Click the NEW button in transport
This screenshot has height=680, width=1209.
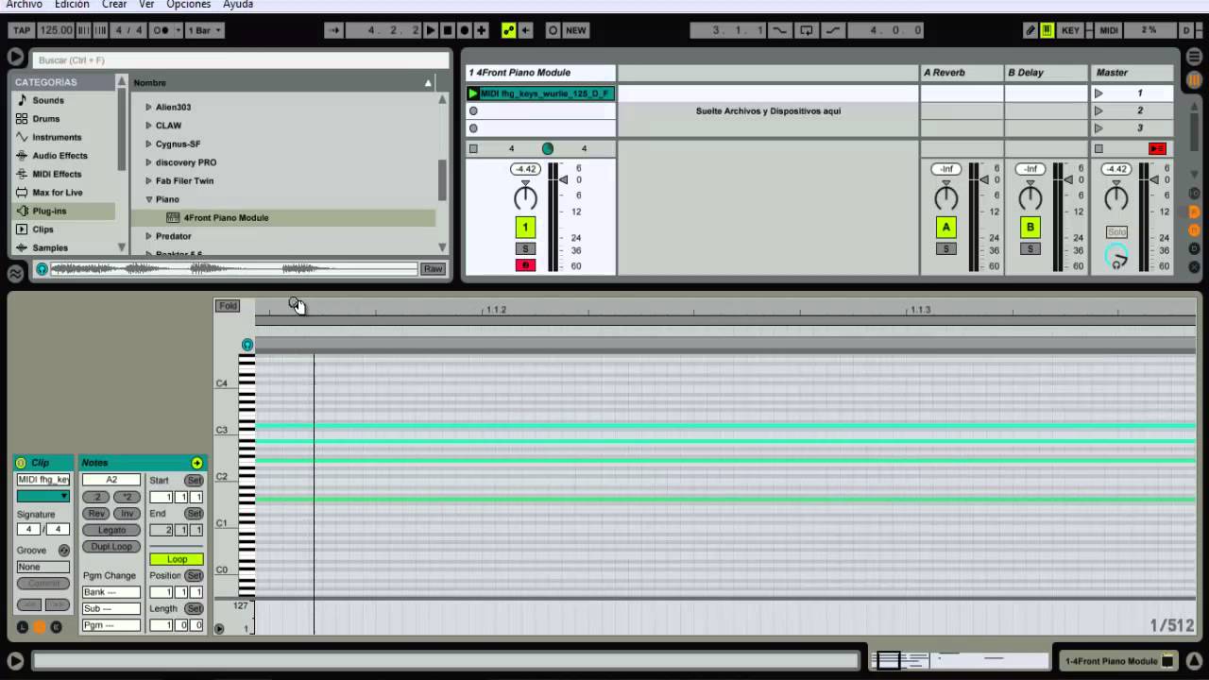[576, 30]
